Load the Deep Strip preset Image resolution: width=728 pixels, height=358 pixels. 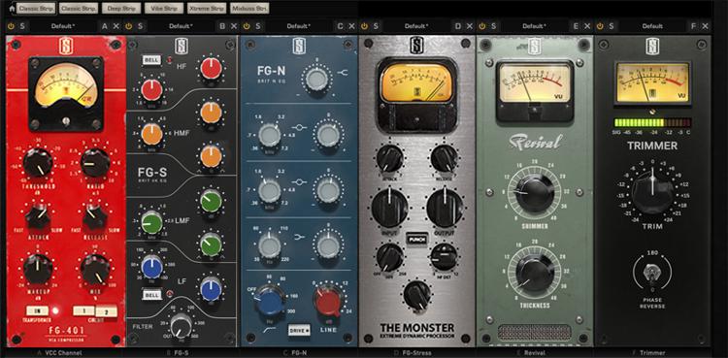click(x=121, y=9)
